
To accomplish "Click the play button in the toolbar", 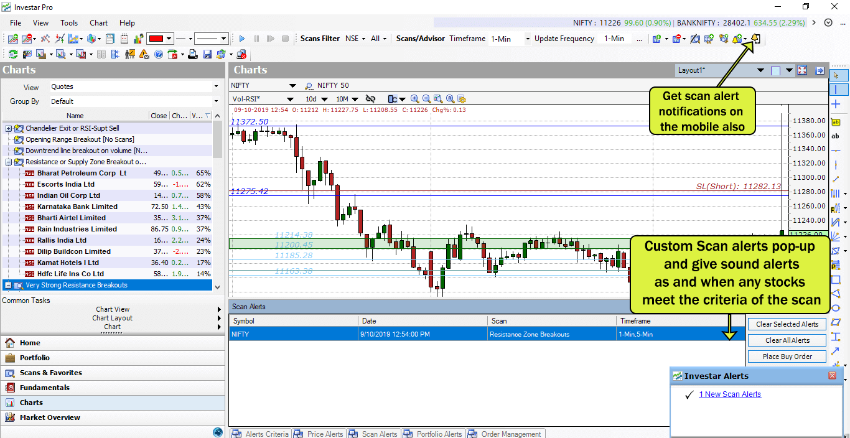I will click(x=242, y=39).
